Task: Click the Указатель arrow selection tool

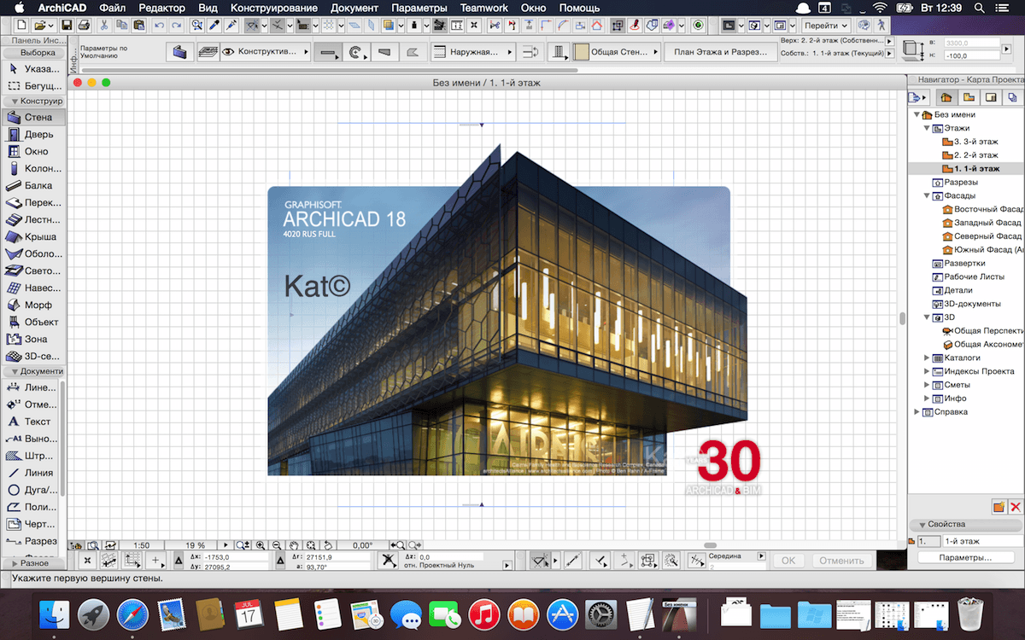Action: point(32,68)
